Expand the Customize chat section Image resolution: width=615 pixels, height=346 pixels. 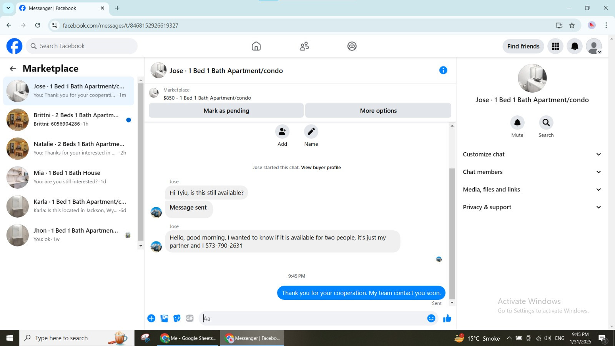(532, 154)
